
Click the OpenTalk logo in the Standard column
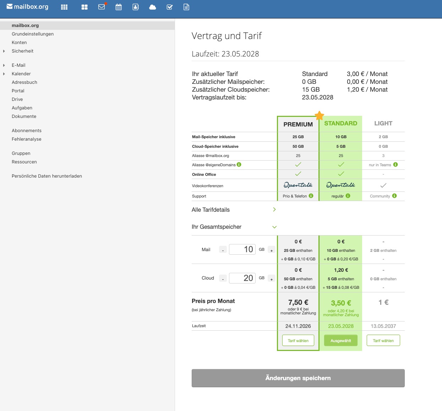coord(341,185)
